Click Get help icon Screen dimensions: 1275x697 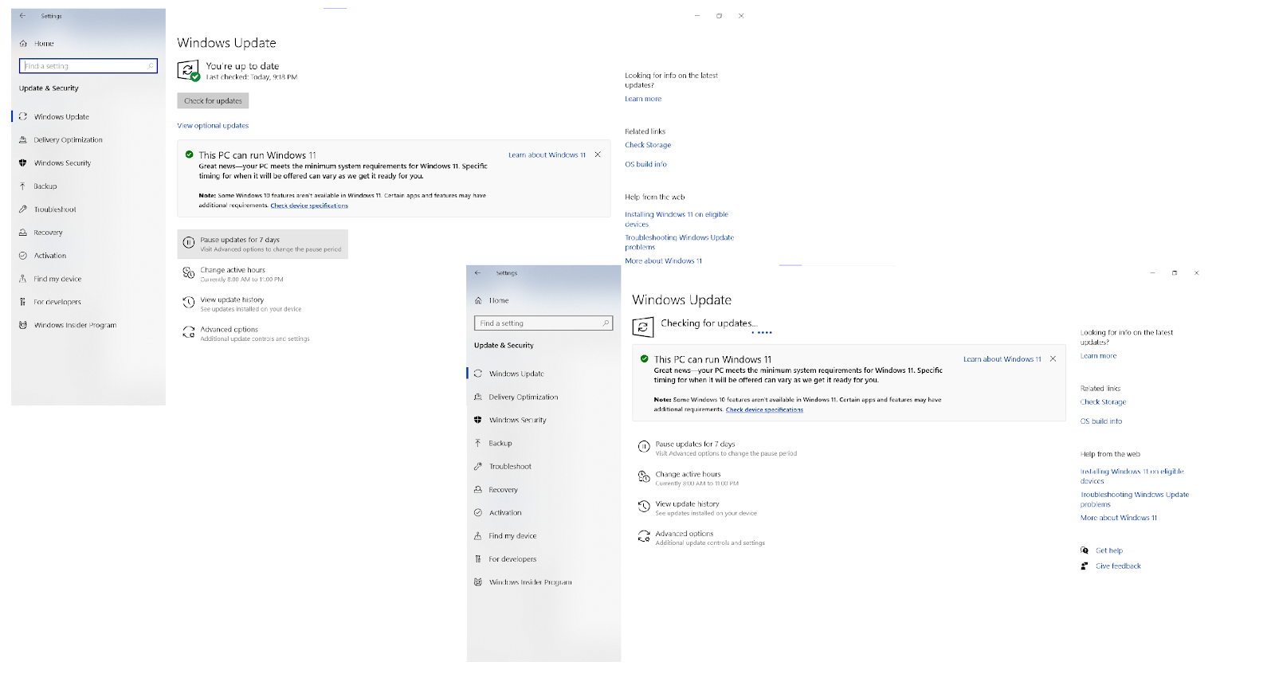pyautogui.click(x=1085, y=550)
